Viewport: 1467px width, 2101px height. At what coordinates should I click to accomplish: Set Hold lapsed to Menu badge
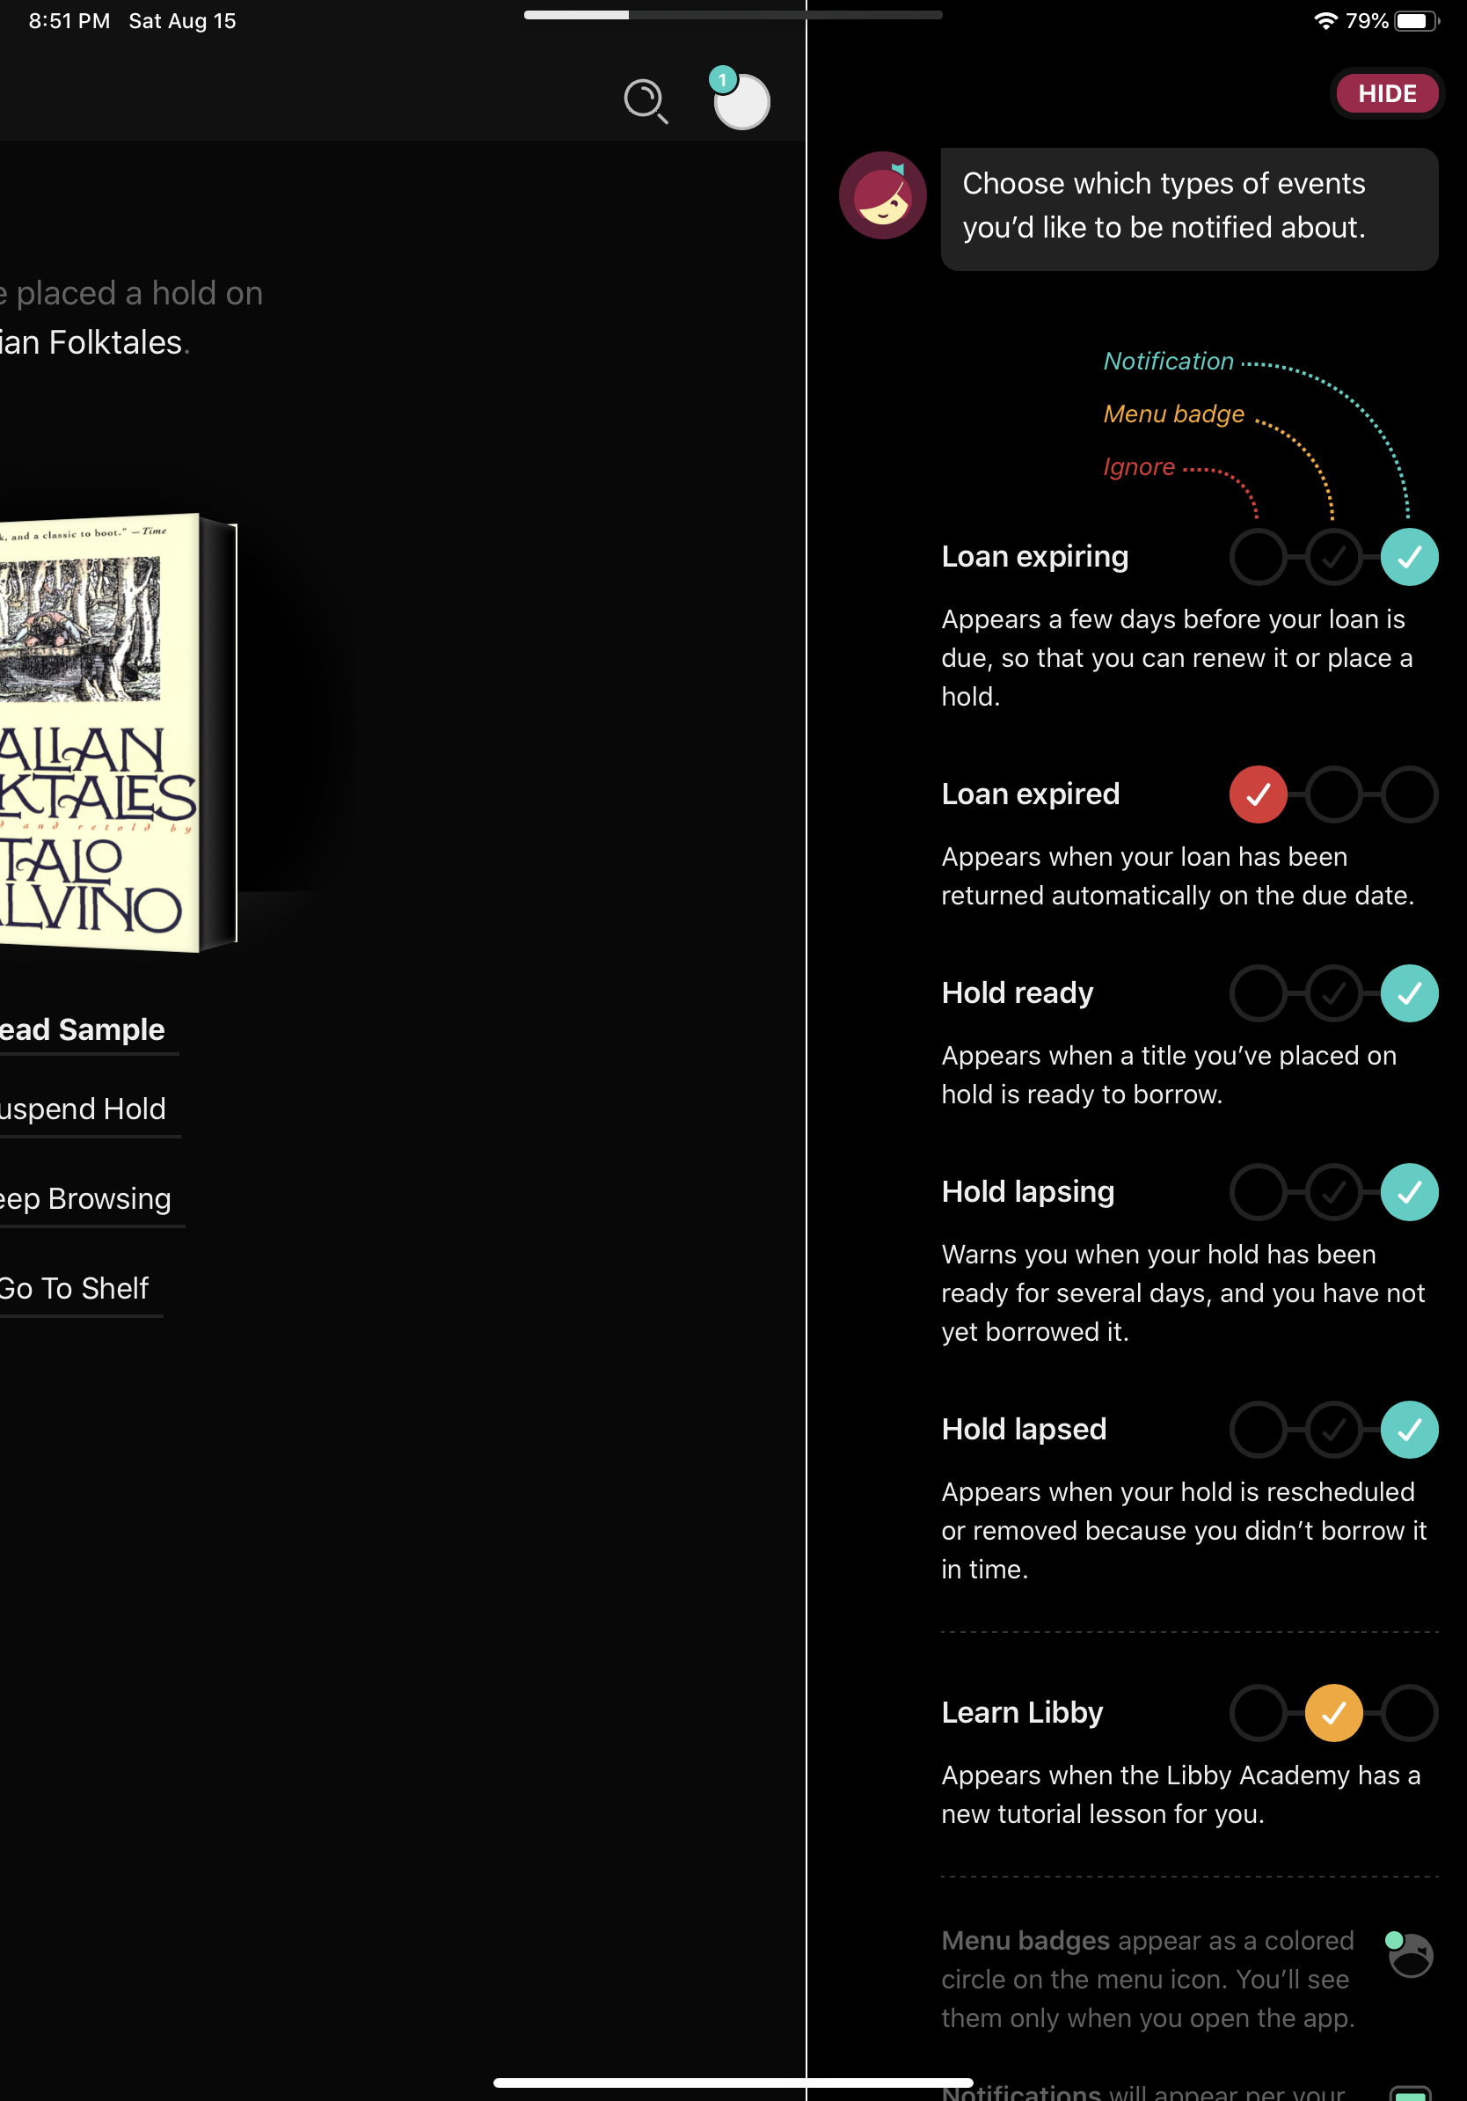(1333, 1429)
